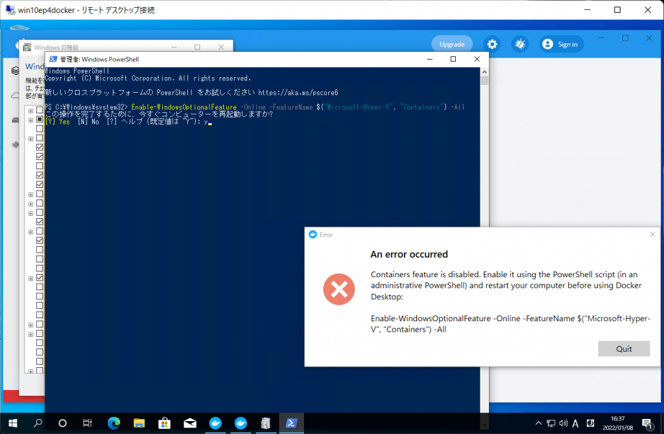This screenshot has width=664, height=434.
Task: Select the 'An error occurred' heading
Action: tap(409, 254)
